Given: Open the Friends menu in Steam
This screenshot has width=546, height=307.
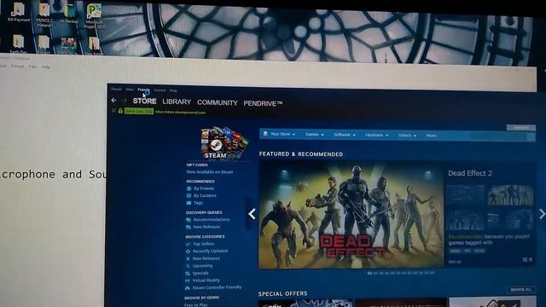Looking at the screenshot, I should [x=143, y=90].
